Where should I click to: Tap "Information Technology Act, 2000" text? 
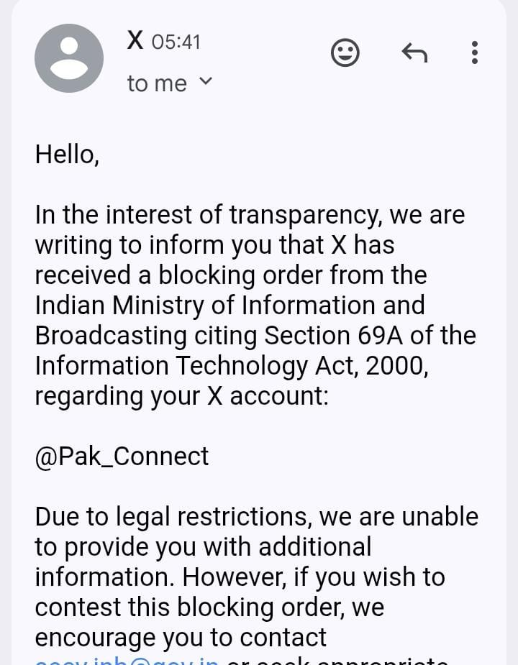point(232,366)
